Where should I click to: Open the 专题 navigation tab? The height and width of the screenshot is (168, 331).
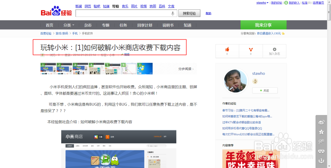pyautogui.click(x=106, y=25)
